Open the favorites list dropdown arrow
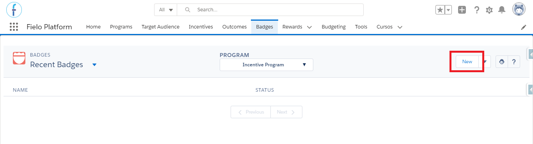 point(448,10)
